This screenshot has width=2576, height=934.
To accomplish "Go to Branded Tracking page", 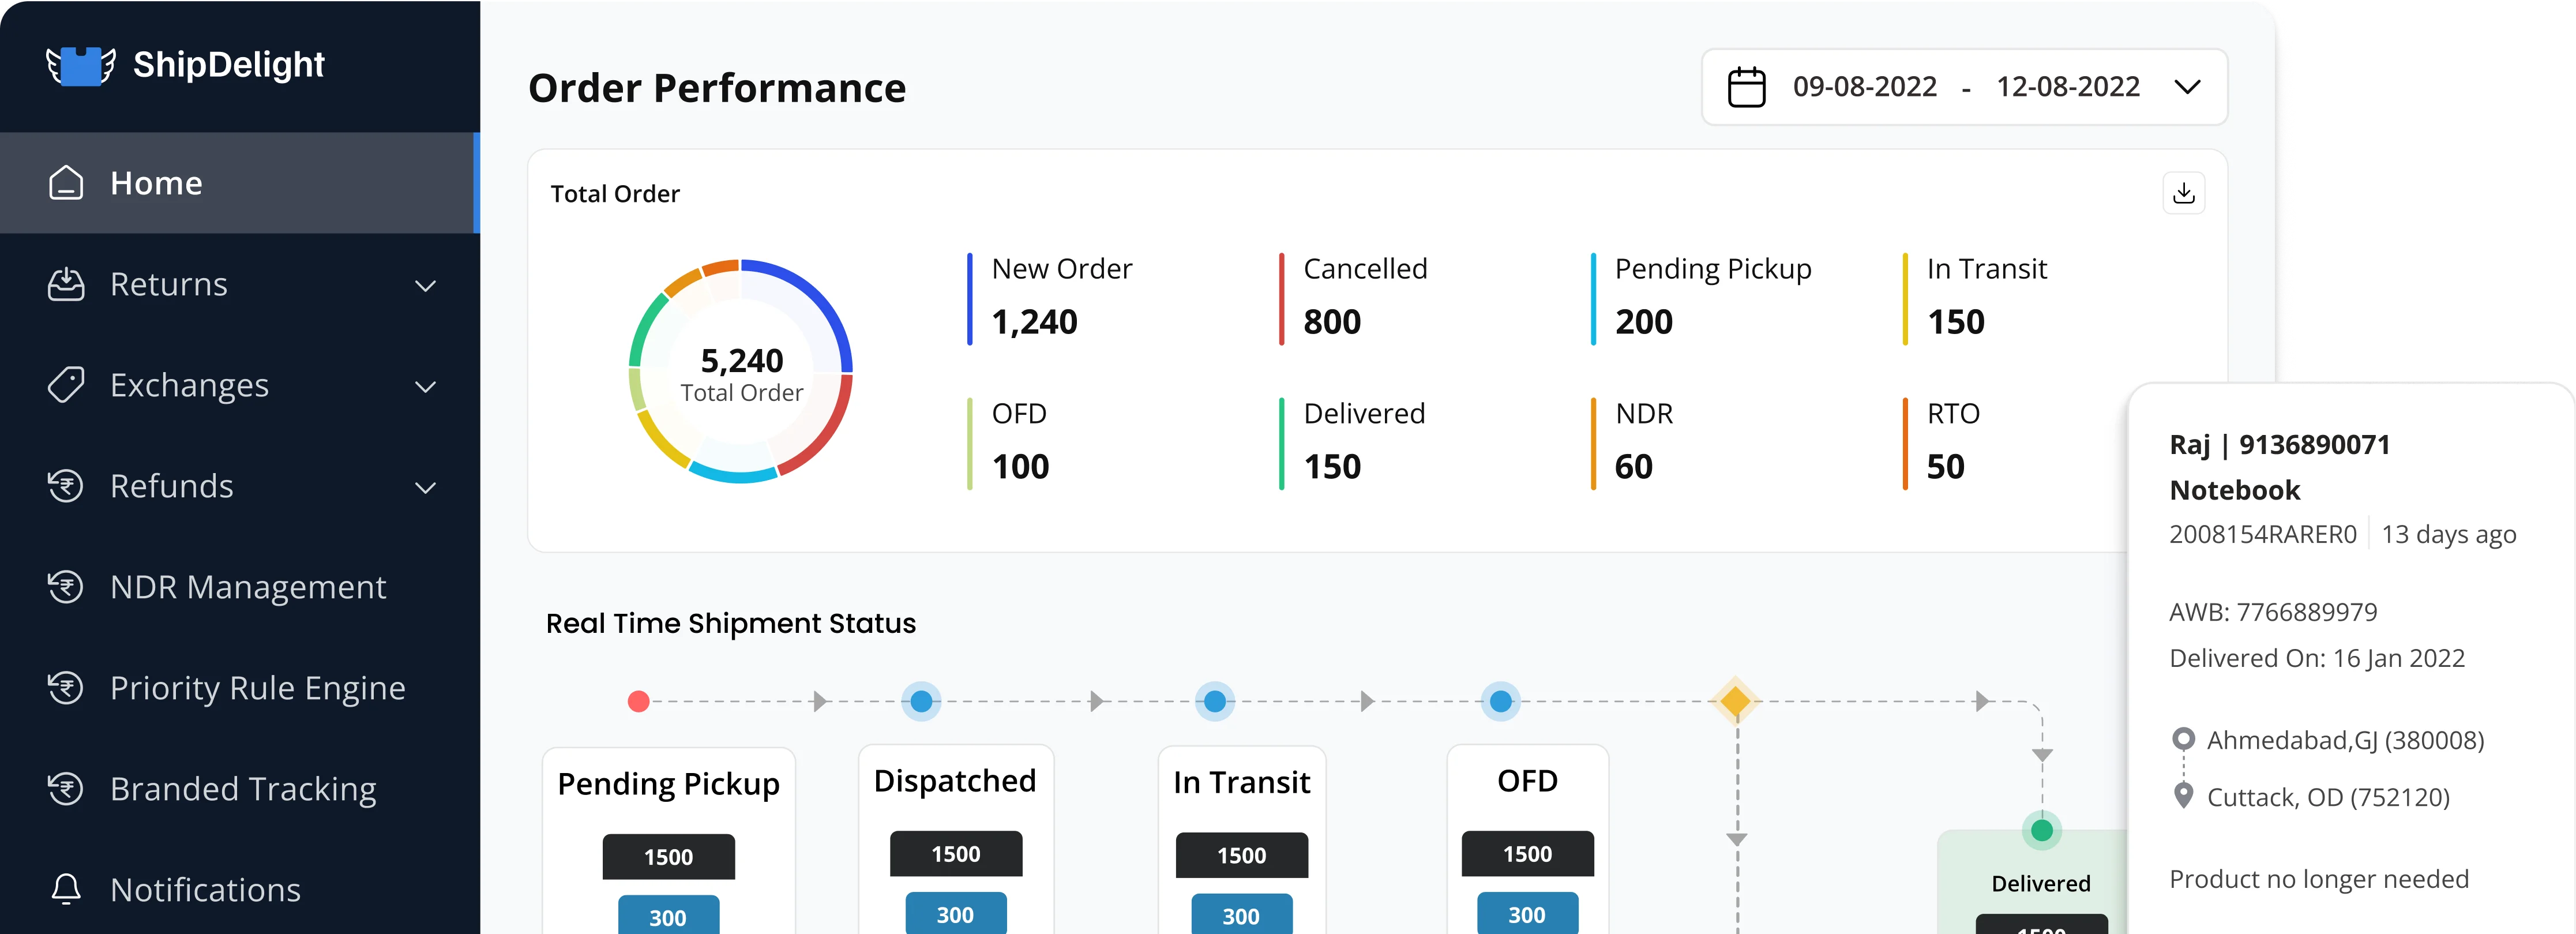I will pos(243,789).
